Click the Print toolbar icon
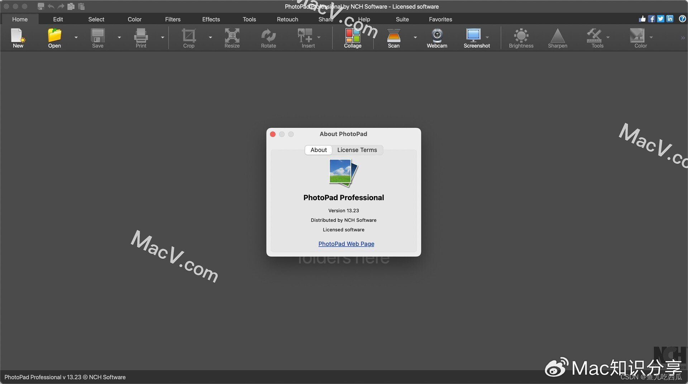This screenshot has width=688, height=384. click(x=141, y=38)
